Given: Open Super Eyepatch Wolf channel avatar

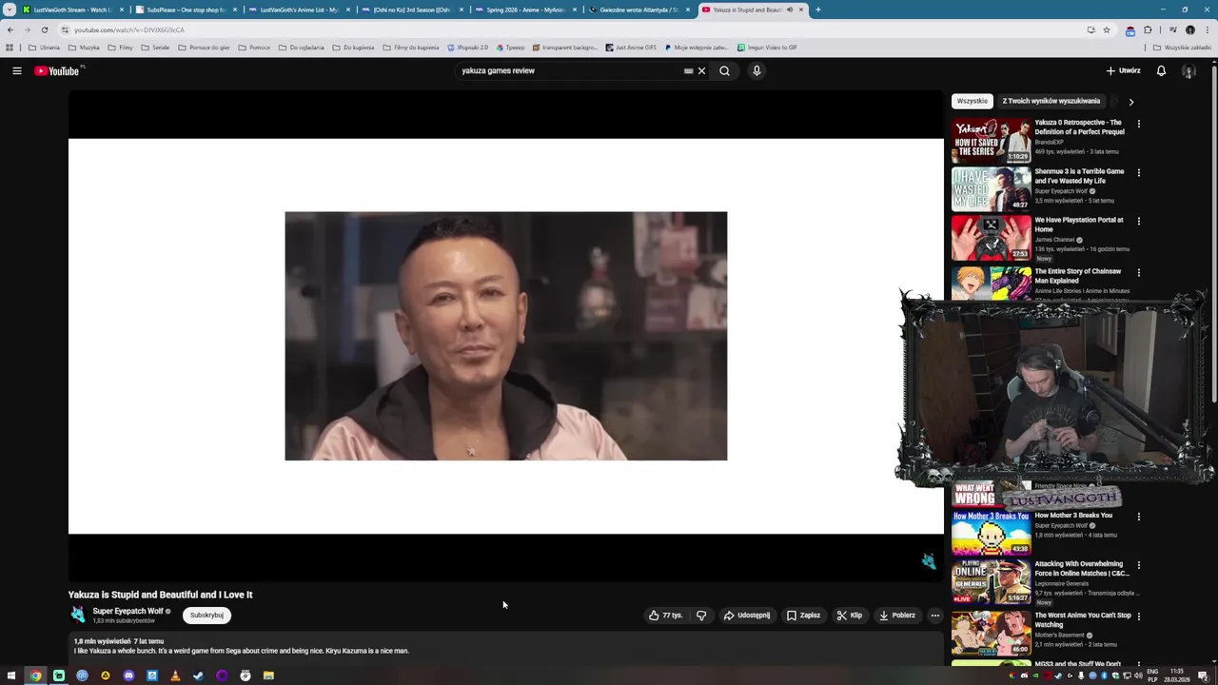Looking at the screenshot, I should [x=78, y=615].
